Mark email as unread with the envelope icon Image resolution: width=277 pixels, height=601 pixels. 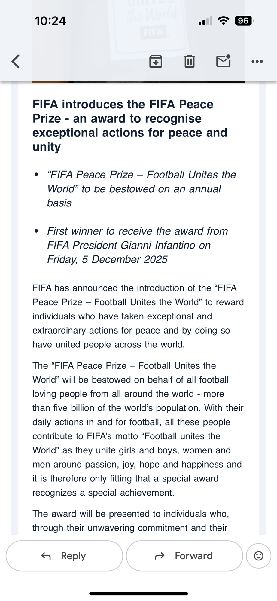(223, 61)
